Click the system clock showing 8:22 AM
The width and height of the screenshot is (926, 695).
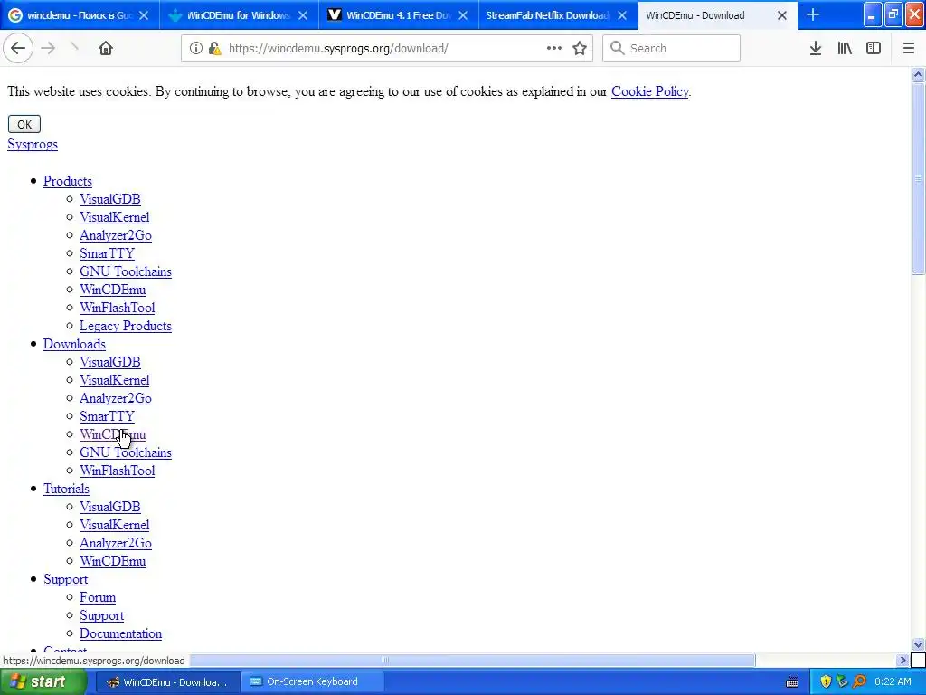pyautogui.click(x=893, y=681)
